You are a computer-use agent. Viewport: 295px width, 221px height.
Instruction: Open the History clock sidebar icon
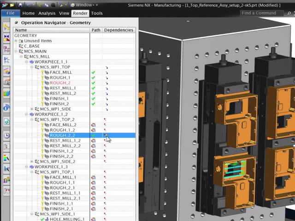coord(6,135)
